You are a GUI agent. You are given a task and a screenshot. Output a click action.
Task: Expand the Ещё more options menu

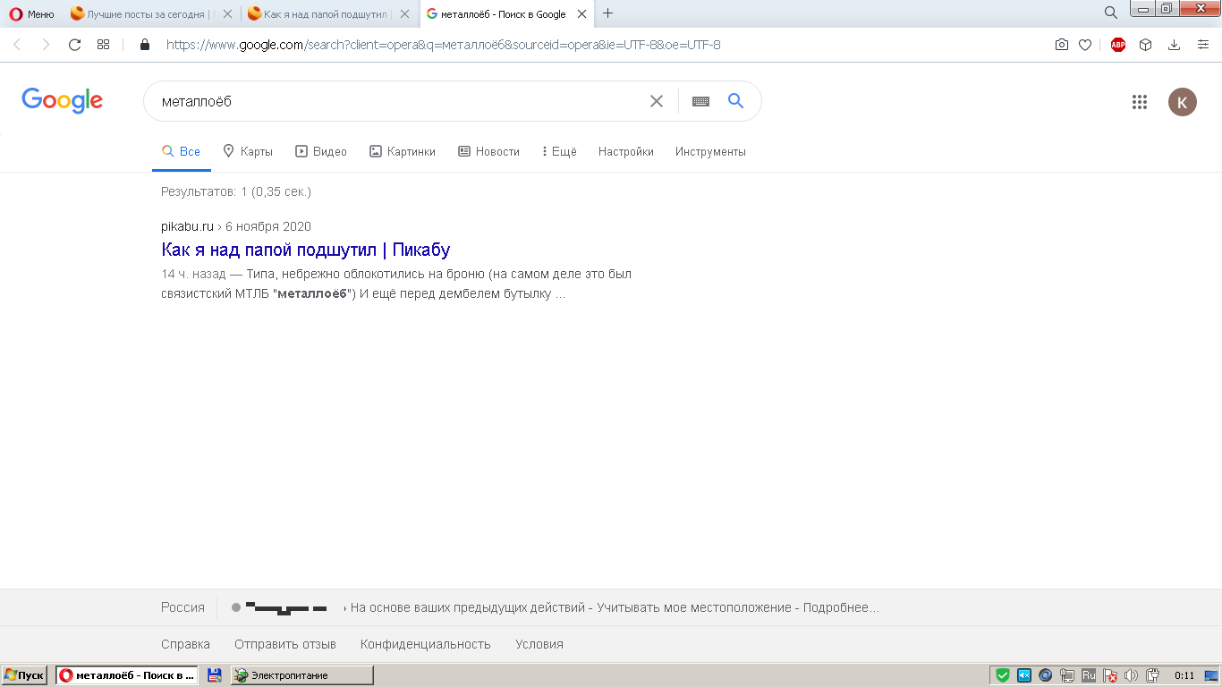coord(559,152)
